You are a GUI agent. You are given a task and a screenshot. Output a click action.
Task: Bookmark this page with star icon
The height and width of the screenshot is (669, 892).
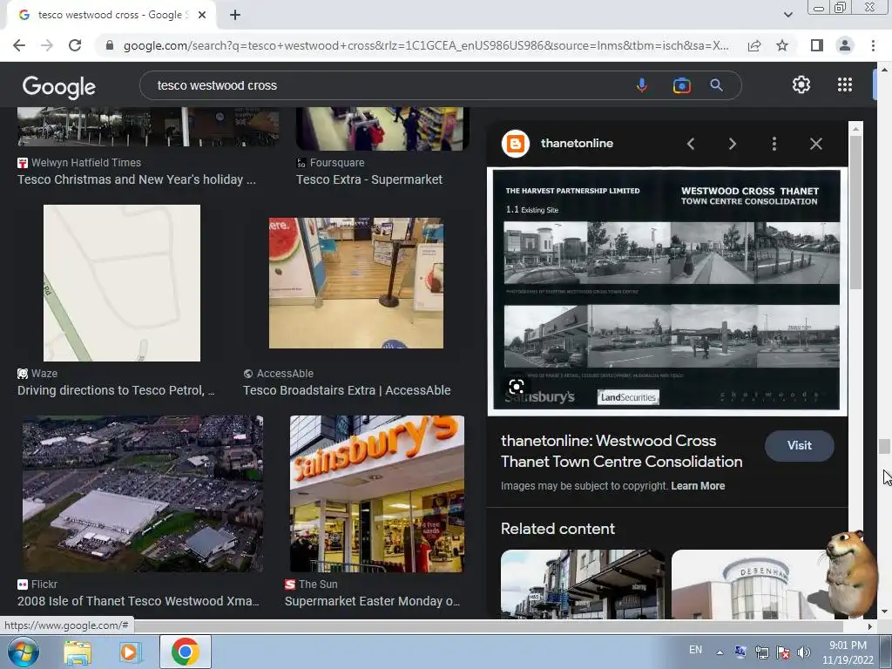pyautogui.click(x=782, y=45)
